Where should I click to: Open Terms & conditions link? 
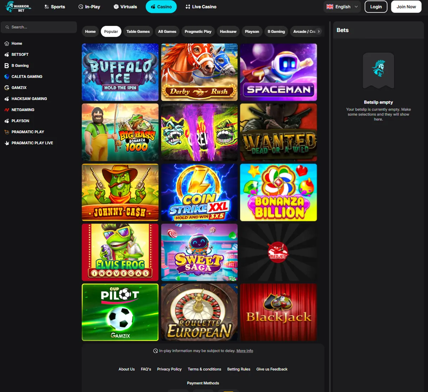[204, 369]
